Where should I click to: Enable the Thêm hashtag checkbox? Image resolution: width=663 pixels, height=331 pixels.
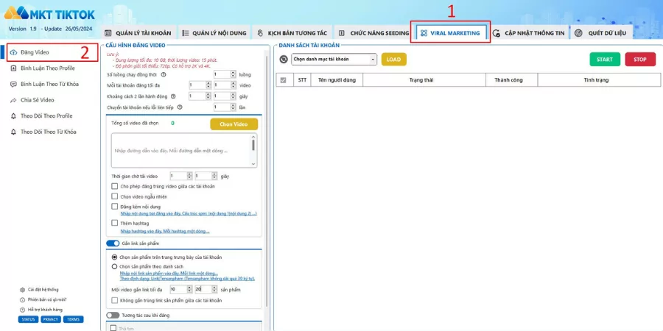[x=115, y=223]
